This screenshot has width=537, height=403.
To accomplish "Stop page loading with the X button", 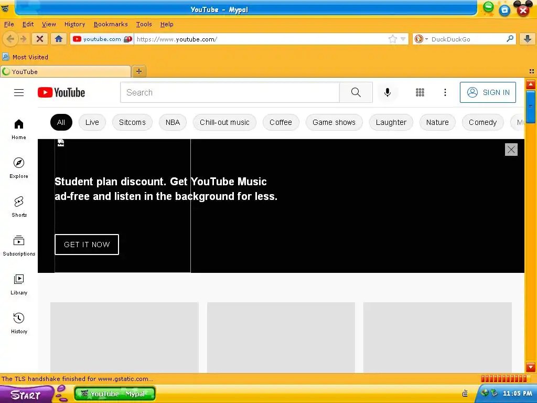I will tap(40, 39).
